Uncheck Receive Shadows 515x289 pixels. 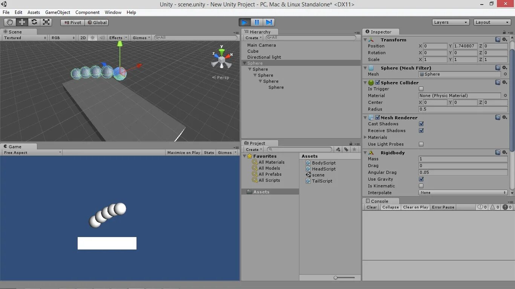421,131
